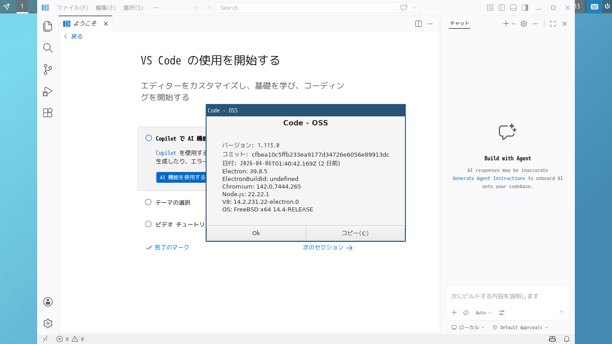Image resolution: width=612 pixels, height=344 pixels.
Task: Click the AI 機能を使用する button
Action: click(181, 177)
